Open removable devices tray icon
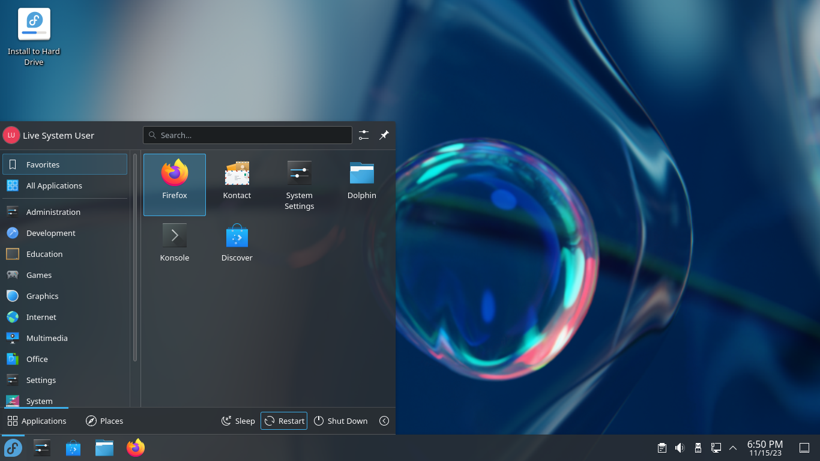Image resolution: width=820 pixels, height=461 pixels. tap(698, 448)
